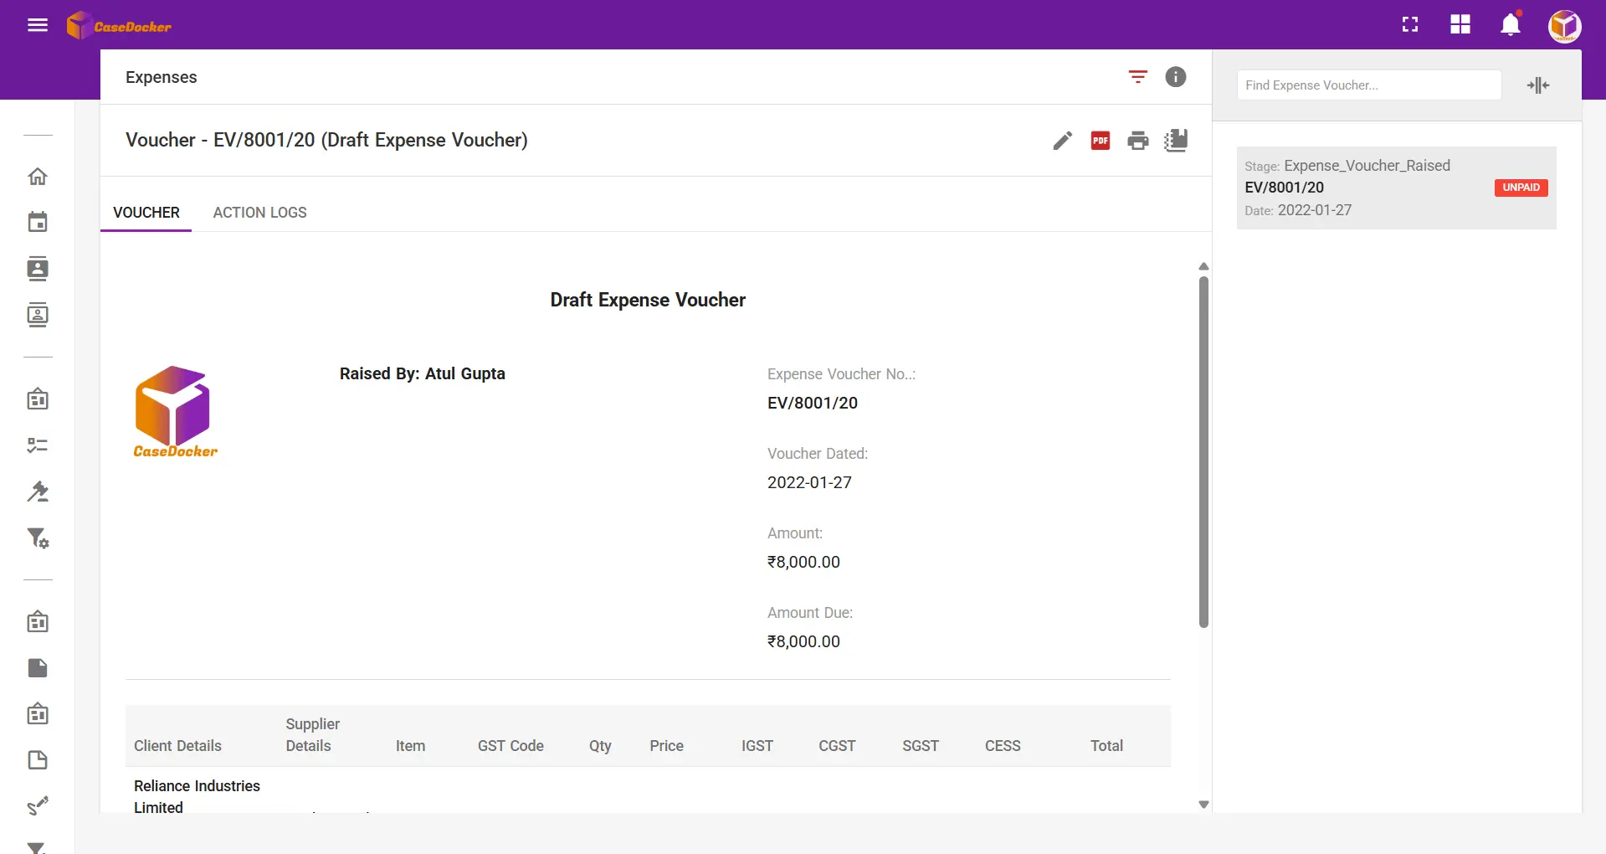The width and height of the screenshot is (1606, 854).
Task: Open the red filter list icon
Action: (1137, 77)
